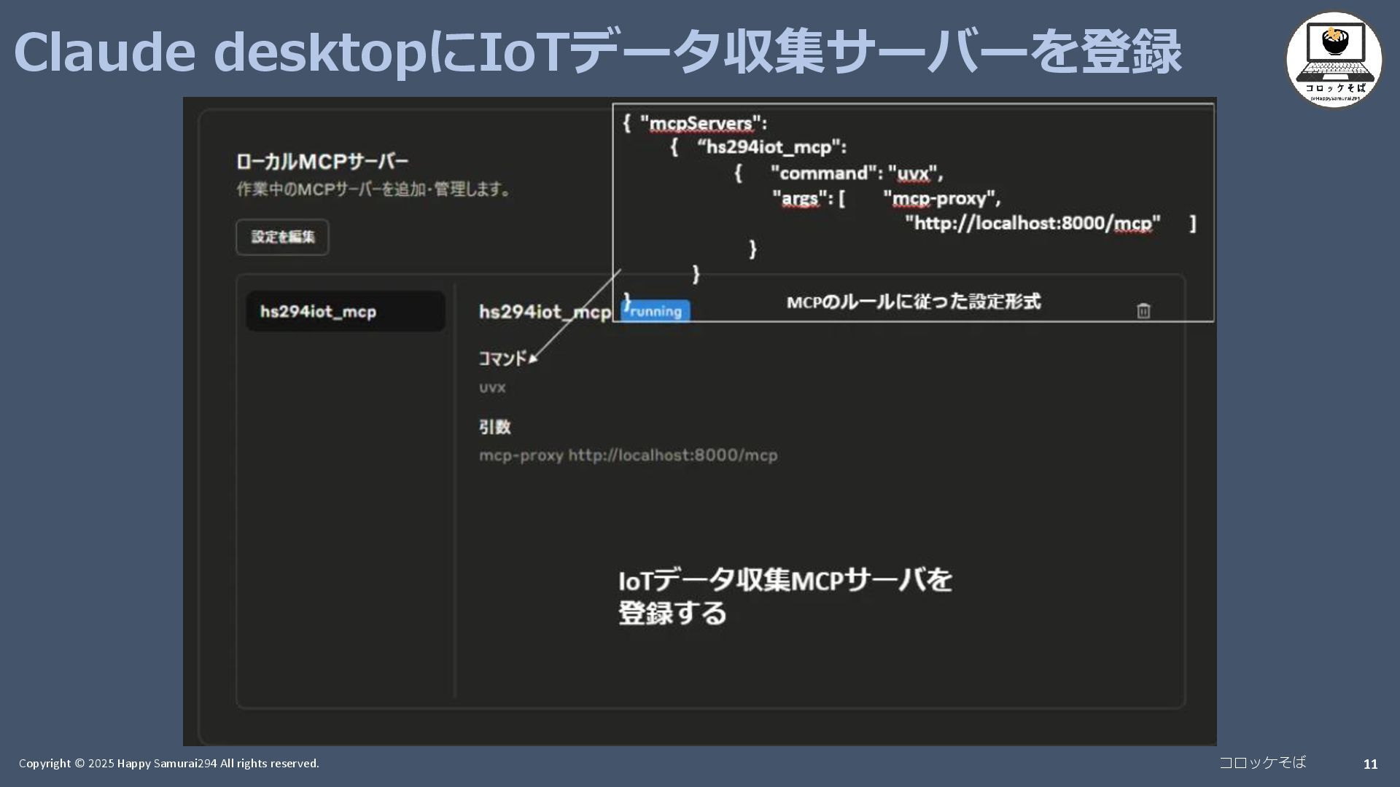Click the "command": "uvx" JSON line
This screenshot has width=1400, height=787.
pos(856,173)
